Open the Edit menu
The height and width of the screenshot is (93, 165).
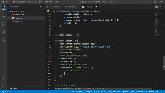point(13,2)
